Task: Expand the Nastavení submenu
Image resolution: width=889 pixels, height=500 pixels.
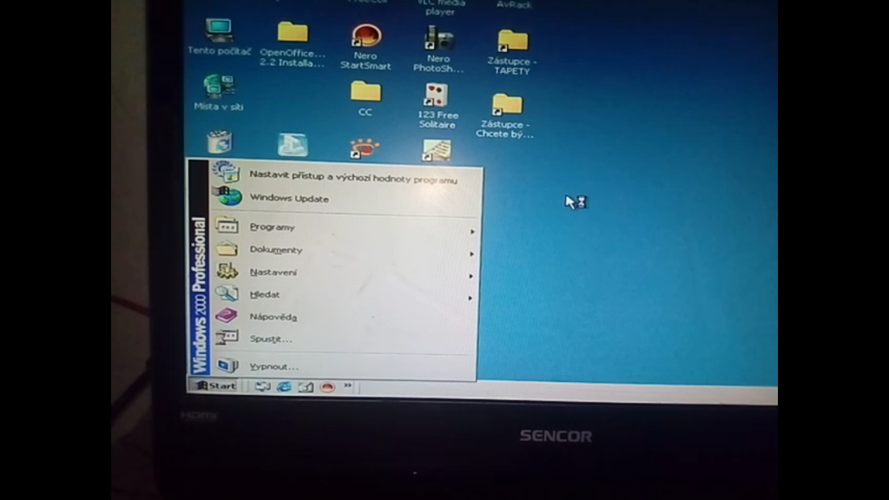Action: 344,273
